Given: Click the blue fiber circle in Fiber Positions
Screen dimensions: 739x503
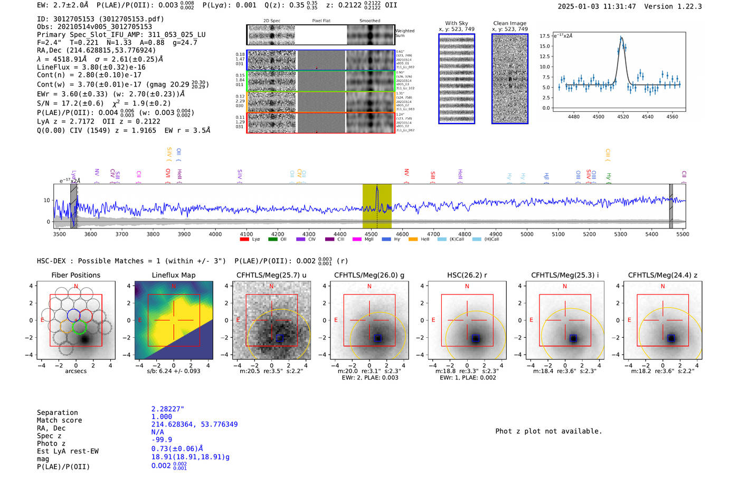Looking at the screenshot, I should click(x=73, y=315).
